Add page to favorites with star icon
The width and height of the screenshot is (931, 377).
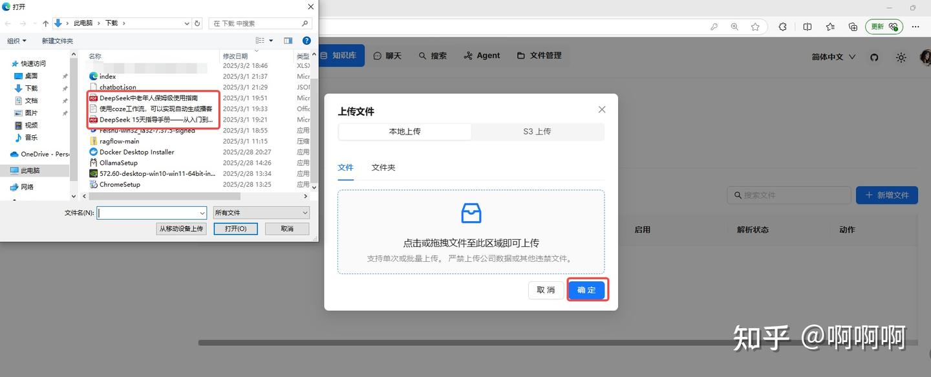[x=755, y=27]
